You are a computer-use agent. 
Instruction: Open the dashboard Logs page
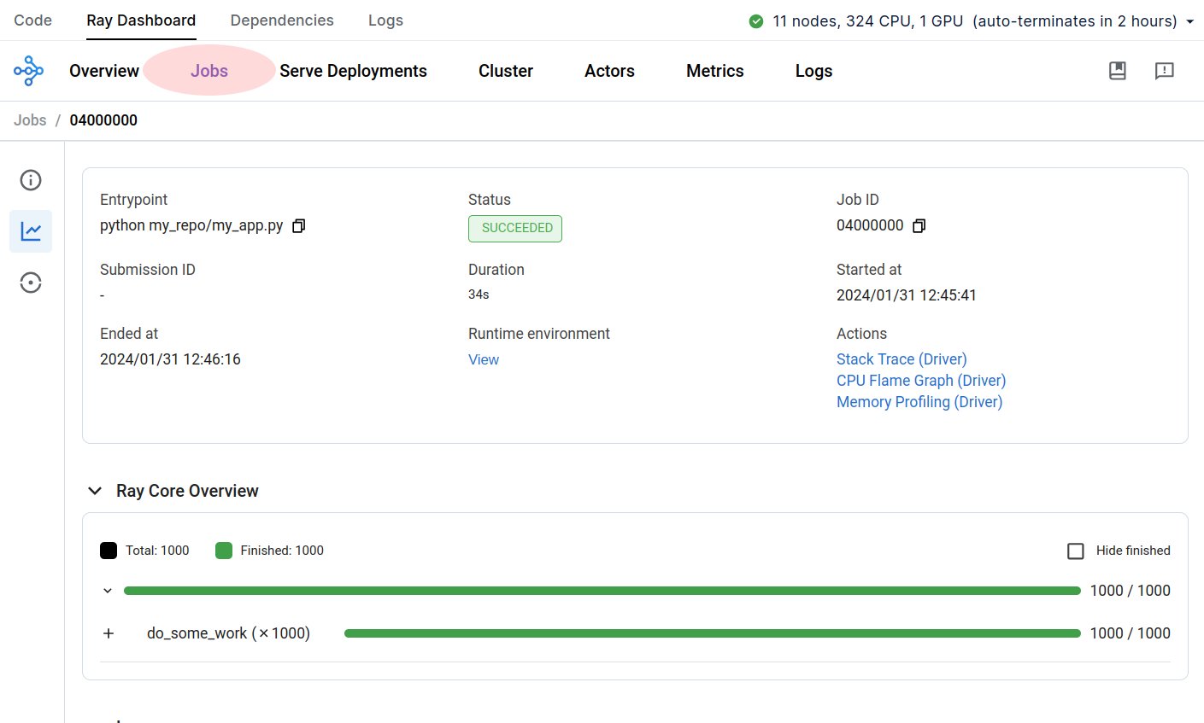pyautogui.click(x=813, y=71)
